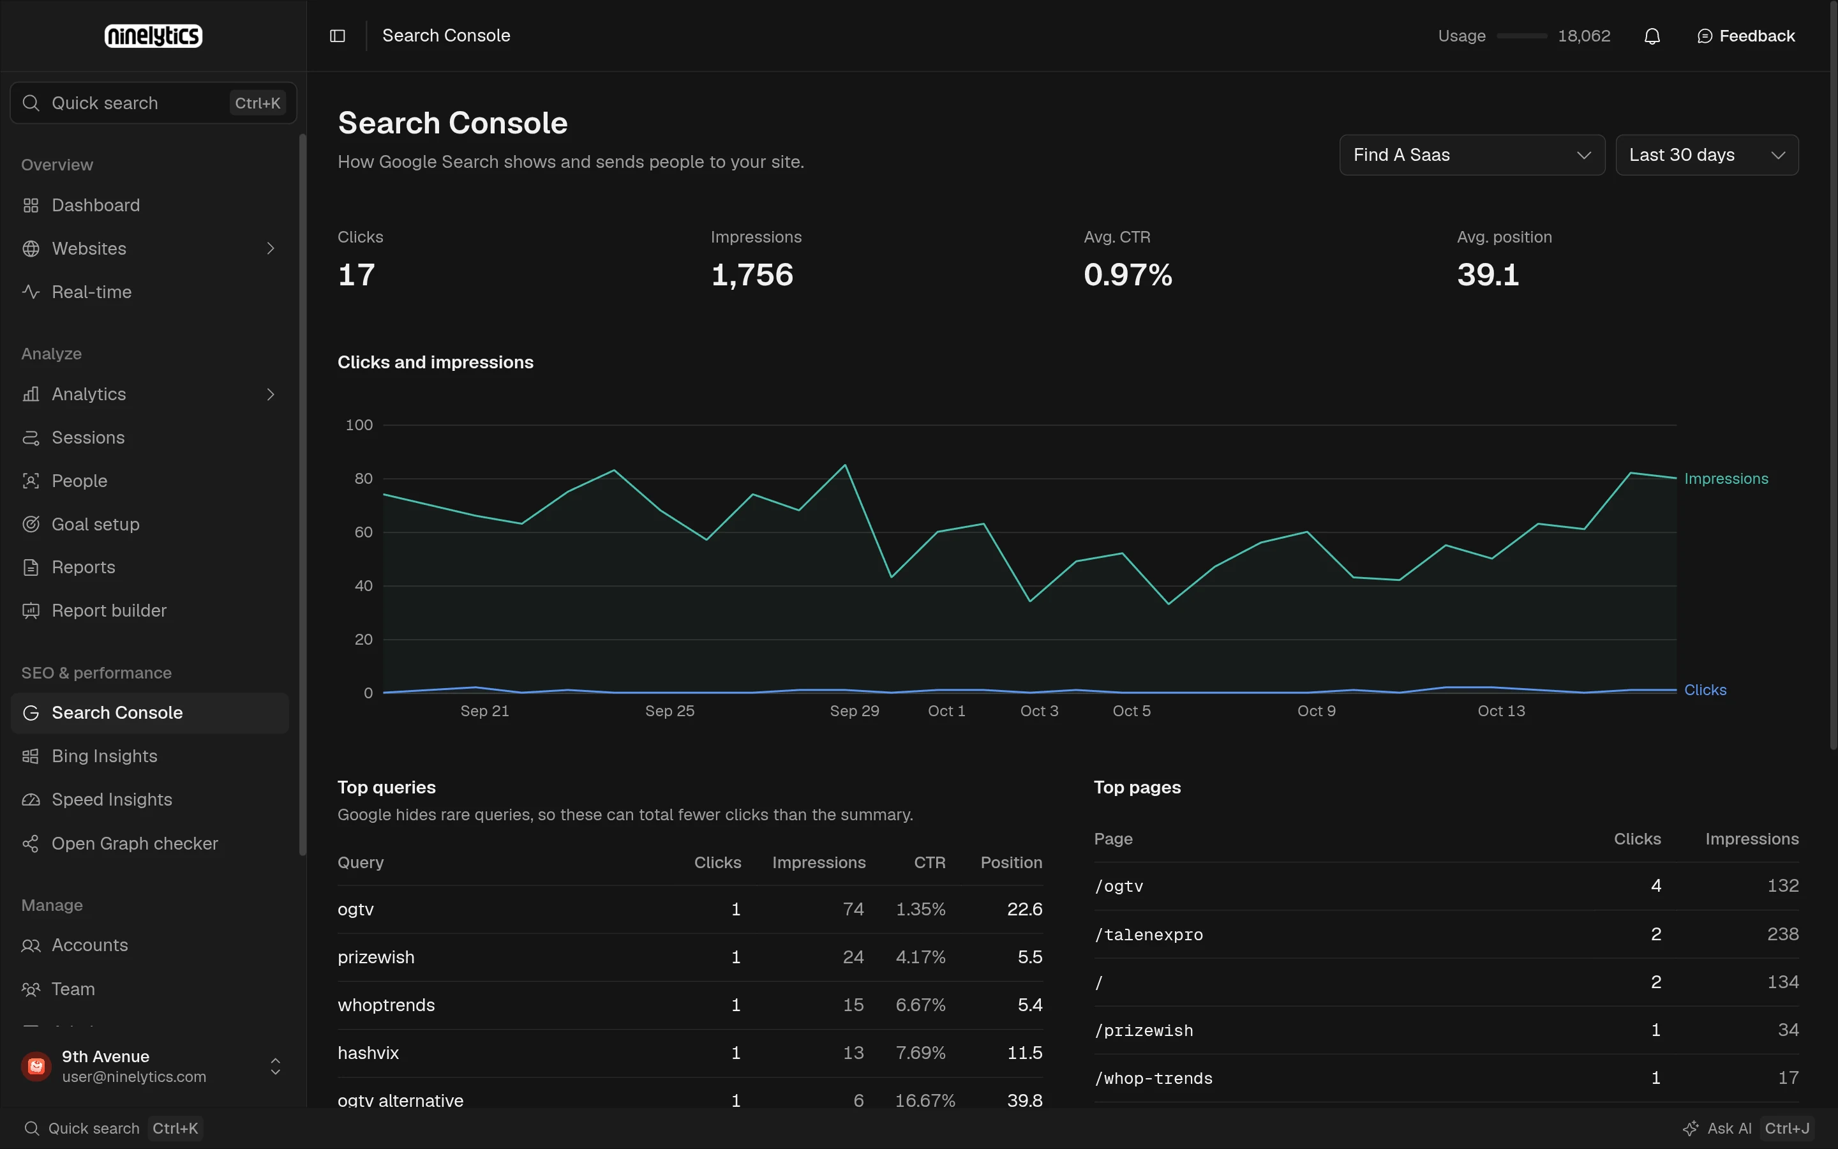Click the Open Graph checker share icon
Screen dimensions: 1838x1149
pos(31,843)
